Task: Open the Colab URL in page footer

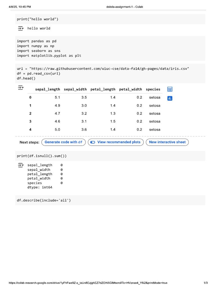Action: pos(88,283)
